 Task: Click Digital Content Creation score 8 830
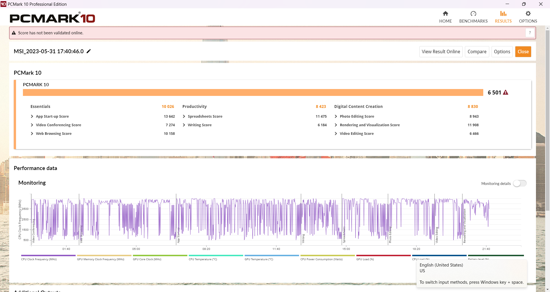click(473, 106)
